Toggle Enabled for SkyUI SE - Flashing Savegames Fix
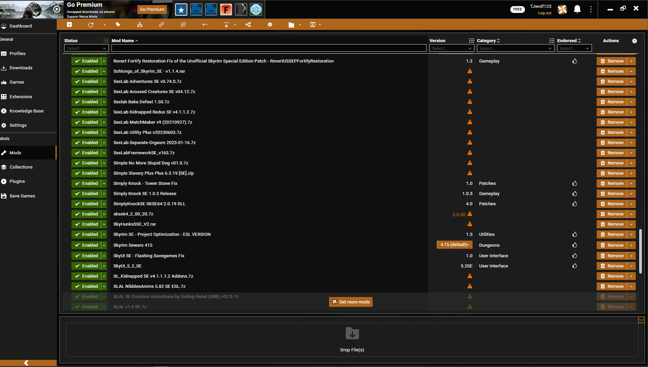Image resolution: width=648 pixels, height=367 pixels. coord(86,256)
